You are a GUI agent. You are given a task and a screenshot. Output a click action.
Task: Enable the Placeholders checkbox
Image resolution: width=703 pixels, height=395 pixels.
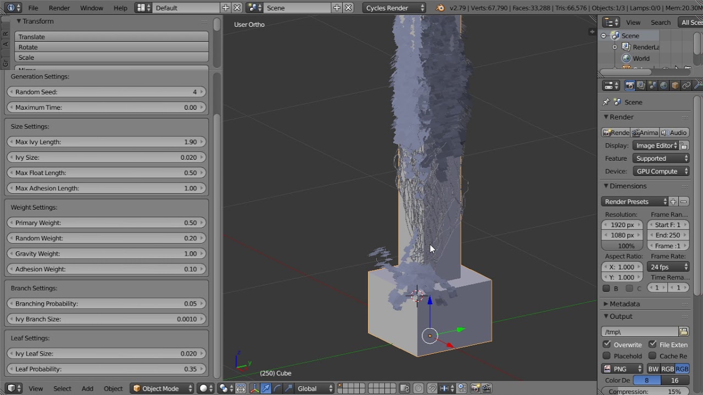[x=607, y=356]
